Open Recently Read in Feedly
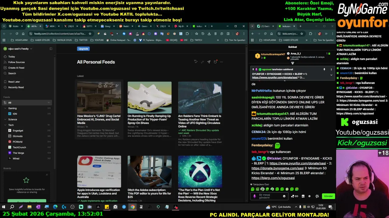 (16, 87)
